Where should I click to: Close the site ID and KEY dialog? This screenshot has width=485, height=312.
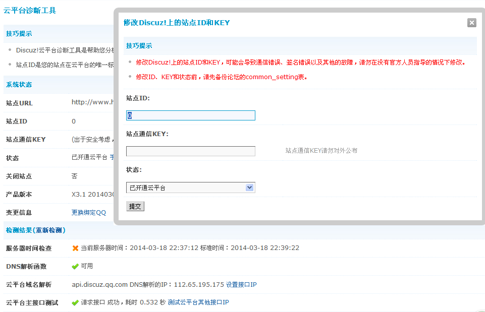472,23
